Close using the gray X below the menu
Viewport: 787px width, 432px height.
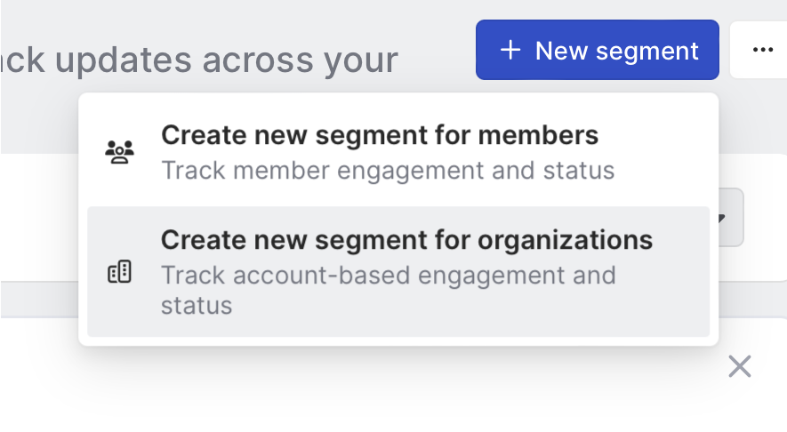[740, 366]
